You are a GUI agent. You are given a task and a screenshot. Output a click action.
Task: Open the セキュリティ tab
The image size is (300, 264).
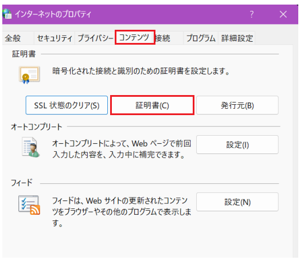tap(54, 38)
